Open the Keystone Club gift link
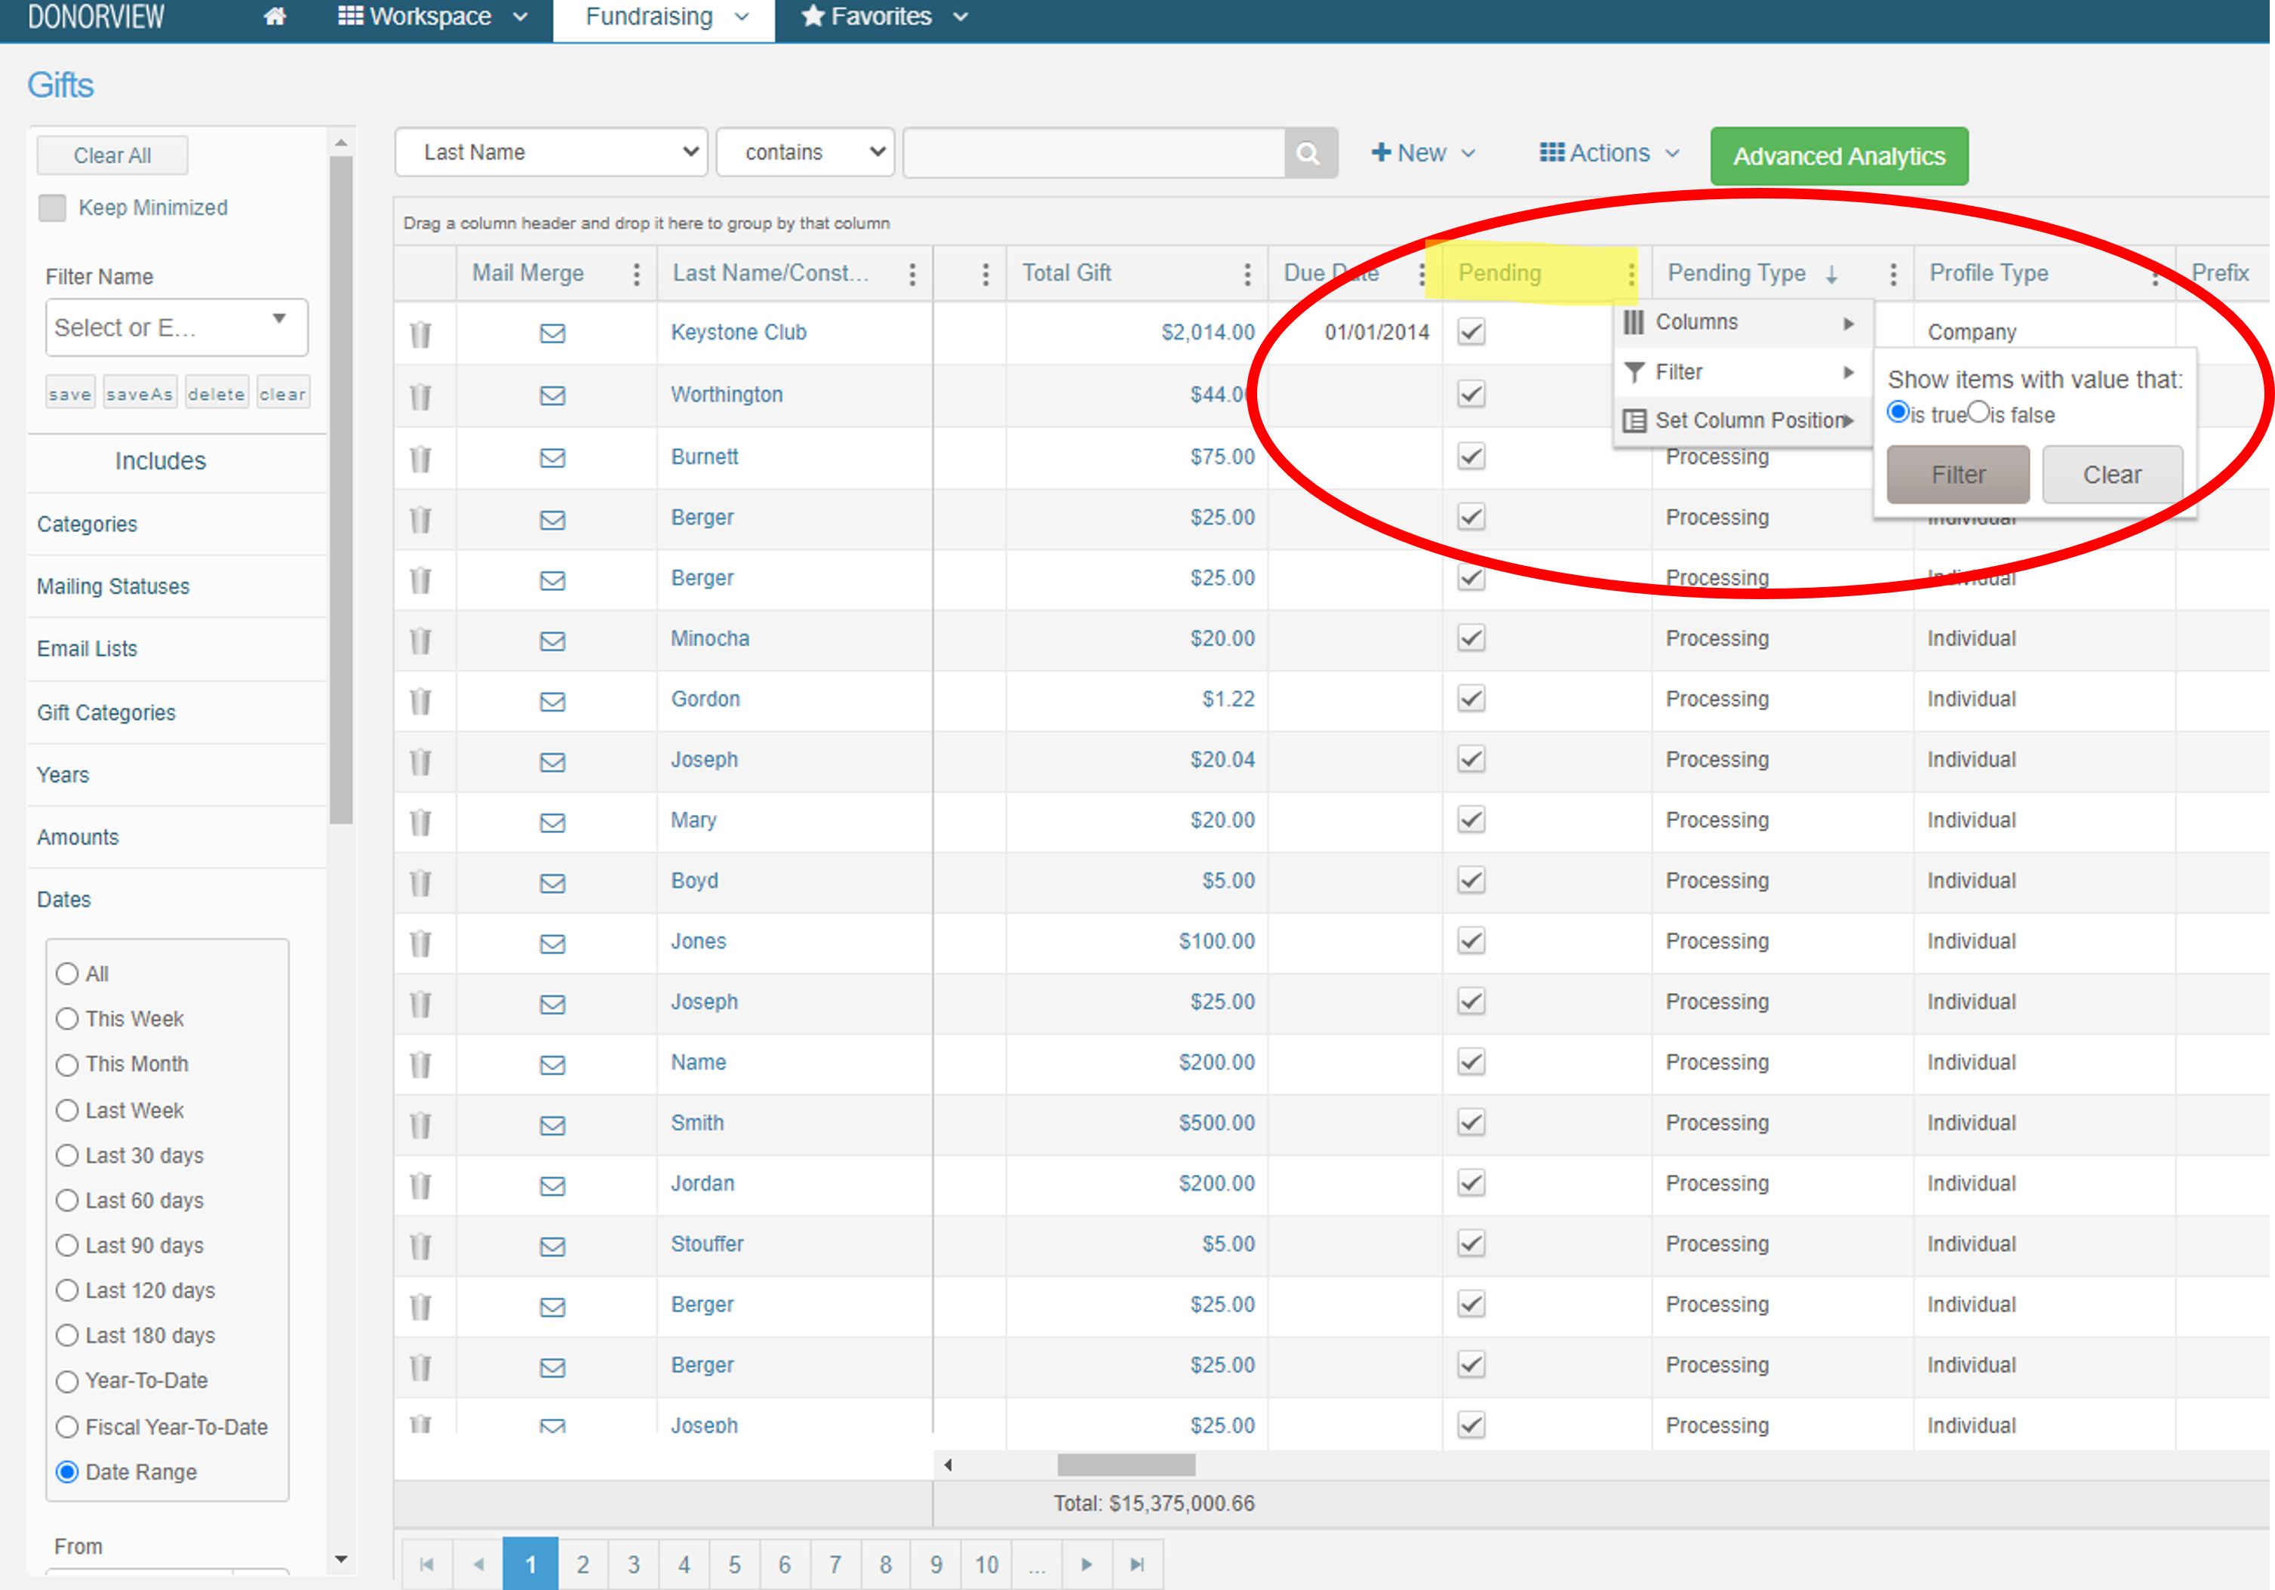The image size is (2275, 1590). (738, 333)
